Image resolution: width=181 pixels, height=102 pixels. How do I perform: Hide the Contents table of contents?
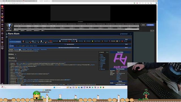tap(107, 52)
